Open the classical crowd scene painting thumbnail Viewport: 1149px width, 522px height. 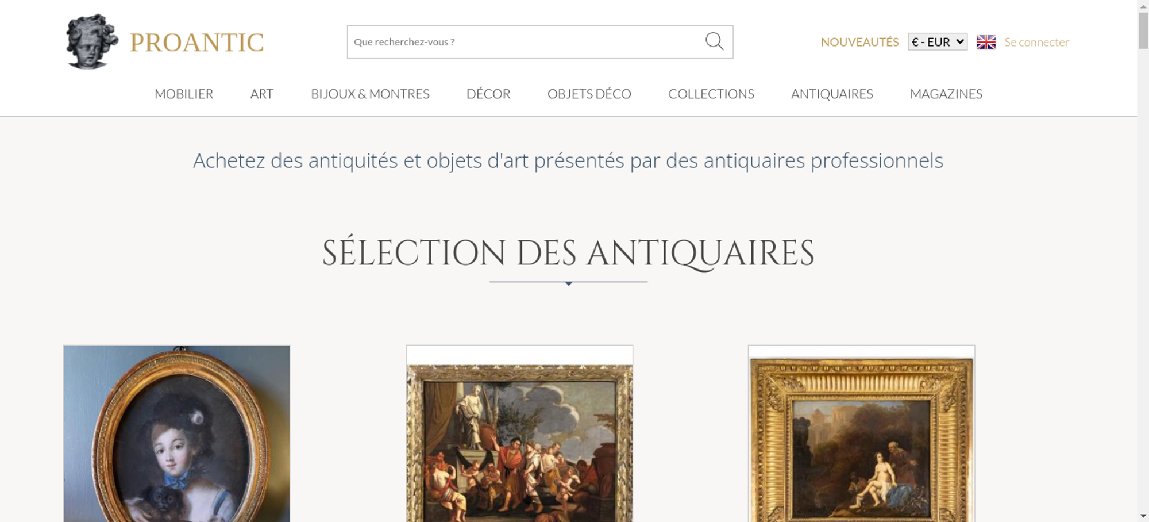pos(519,433)
